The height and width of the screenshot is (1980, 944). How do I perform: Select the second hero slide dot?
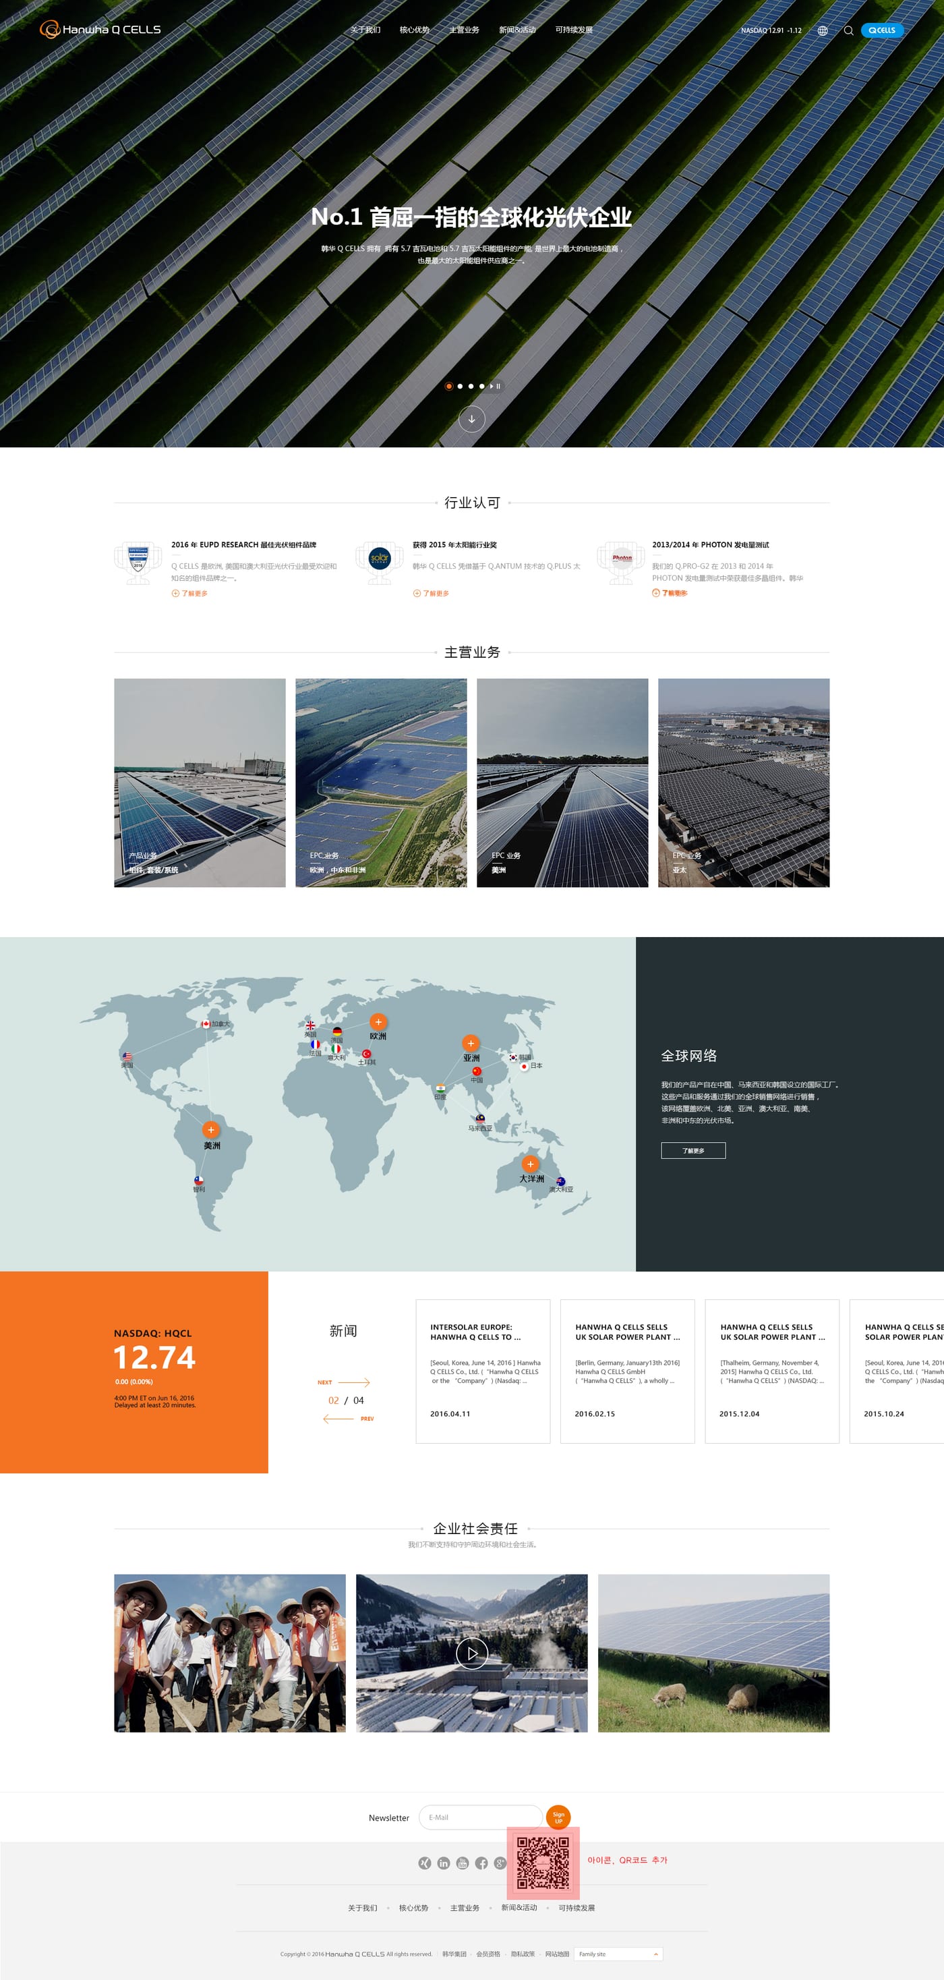point(460,387)
